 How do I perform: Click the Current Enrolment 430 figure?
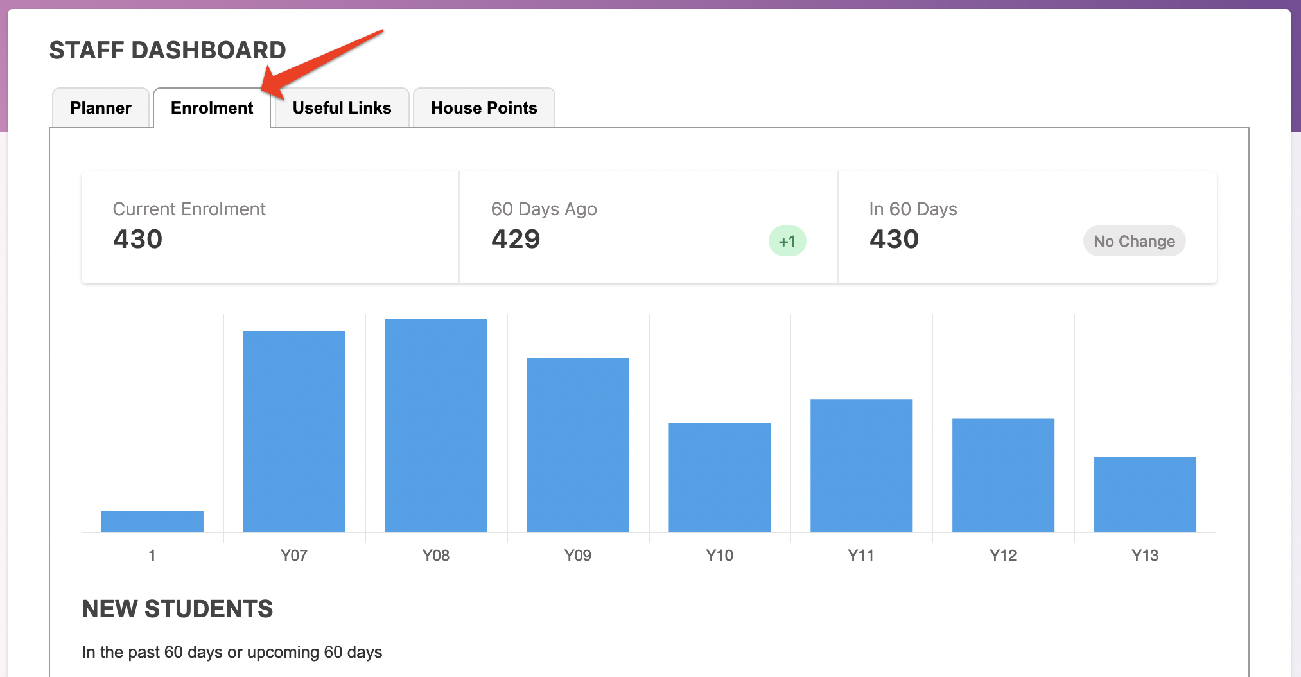coord(137,239)
